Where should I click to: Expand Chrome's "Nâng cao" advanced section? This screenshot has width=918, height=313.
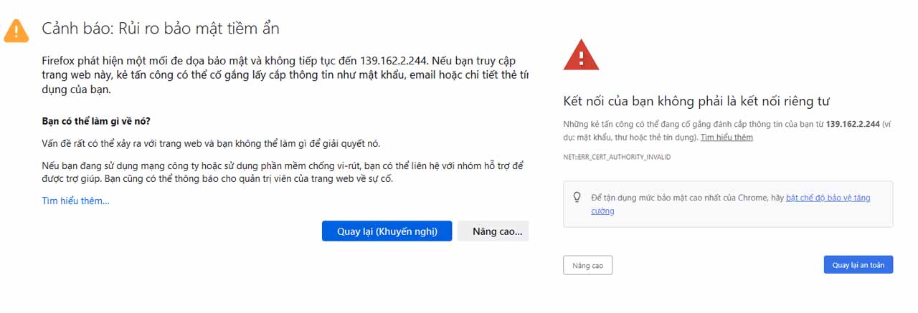coord(587,265)
